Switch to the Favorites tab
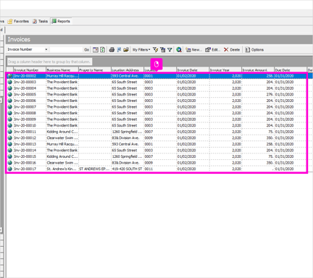The image size is (313, 278). pos(18,21)
